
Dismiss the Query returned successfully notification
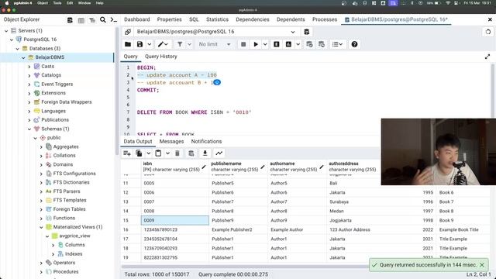(x=482, y=265)
